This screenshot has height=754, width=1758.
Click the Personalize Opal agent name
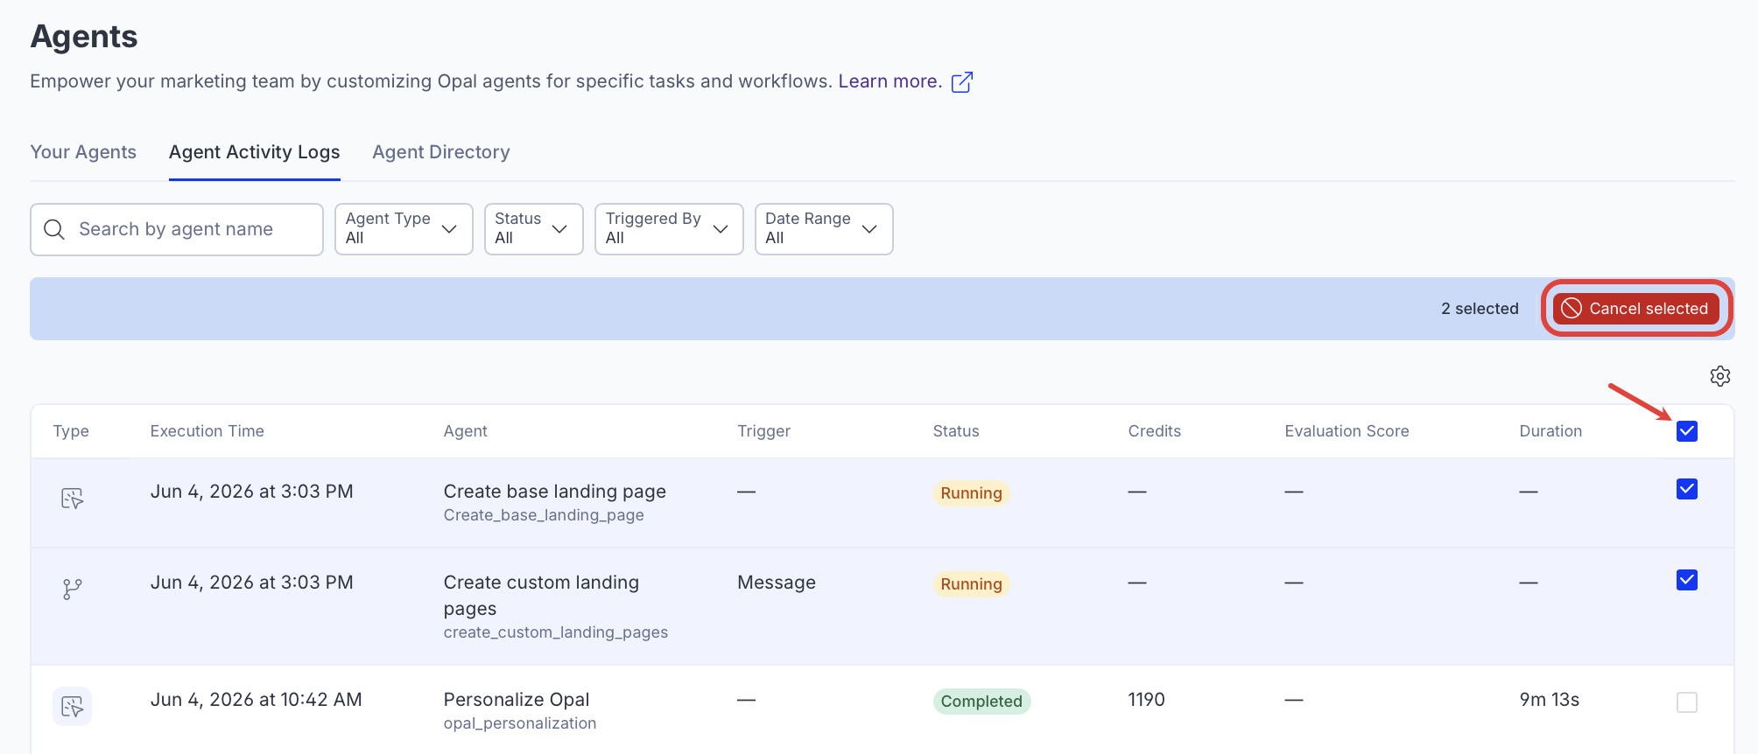[x=517, y=700]
